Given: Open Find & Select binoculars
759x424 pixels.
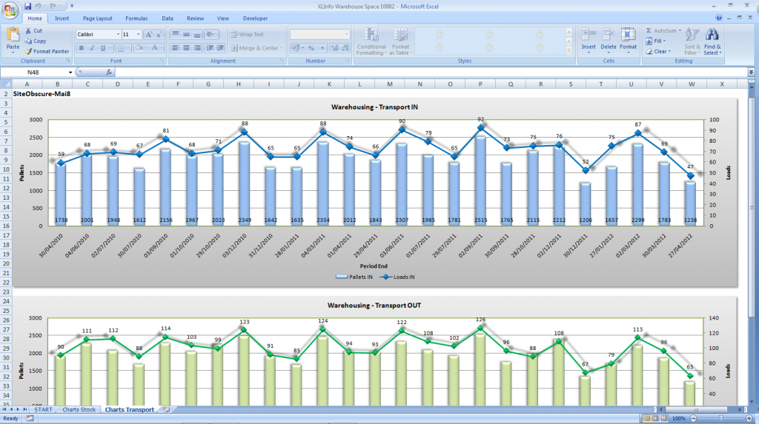Looking at the screenshot, I should (712, 42).
